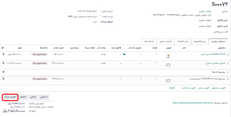The image size is (231, 117).
Task: Open the آدرس فاکتور address field
Action: [205, 20]
